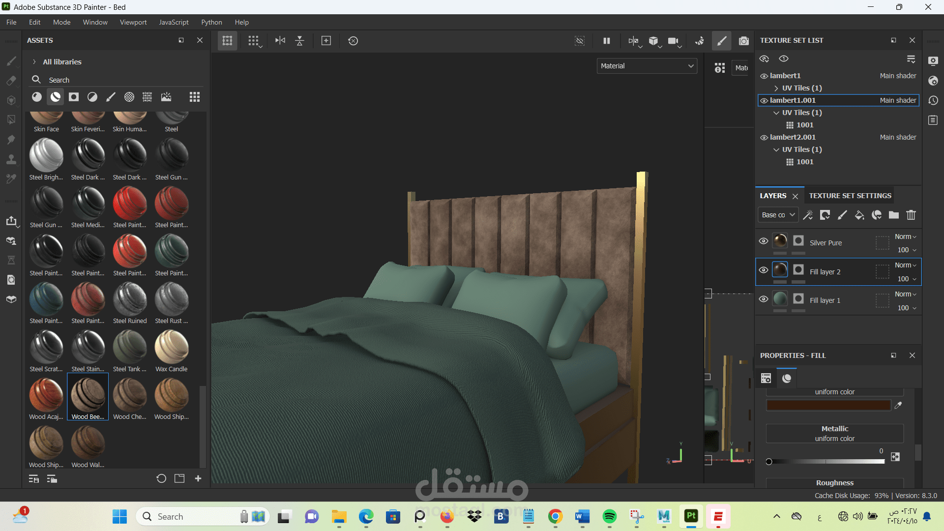Filter assets by Smart materials icon

pos(55,97)
